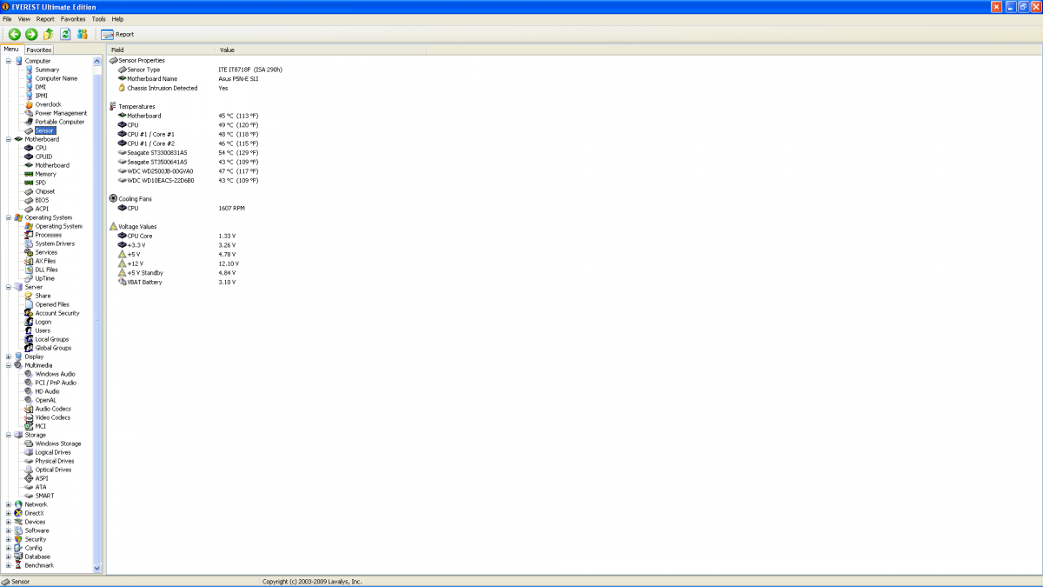Screen dimensions: 1043x587
Task: Open the Tools menu
Action: click(99, 18)
